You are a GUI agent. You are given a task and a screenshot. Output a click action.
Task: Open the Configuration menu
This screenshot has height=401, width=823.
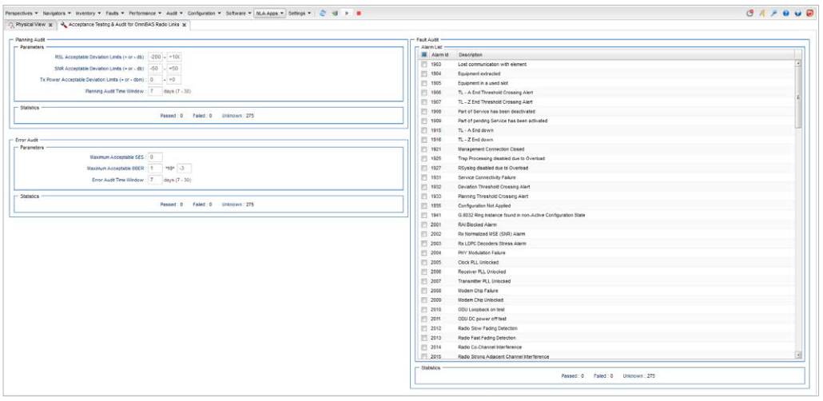click(205, 13)
